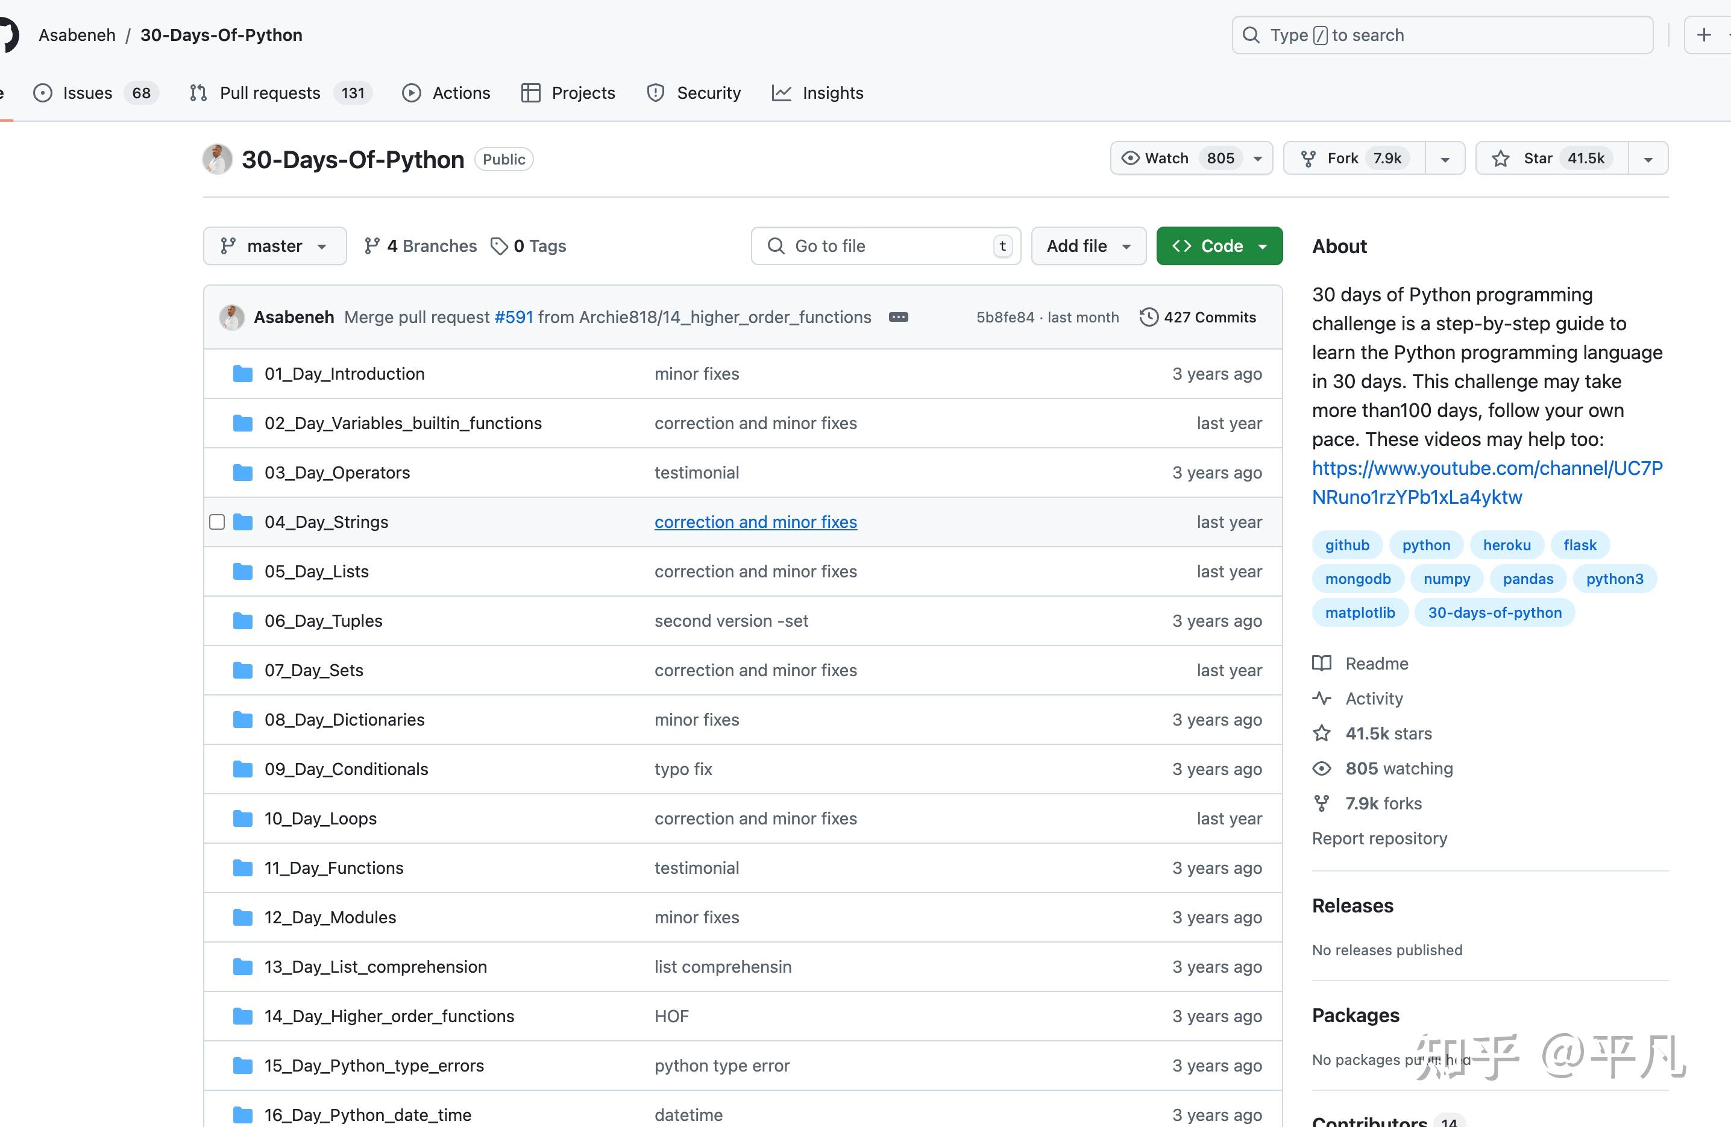Click folder icon of 11_Day_Functions
Viewport: 1731px width, 1127px height.
click(242, 868)
